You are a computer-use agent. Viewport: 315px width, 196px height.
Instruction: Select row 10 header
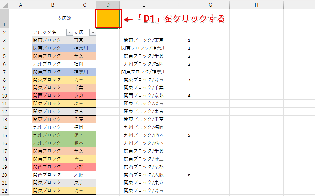tap(4, 96)
